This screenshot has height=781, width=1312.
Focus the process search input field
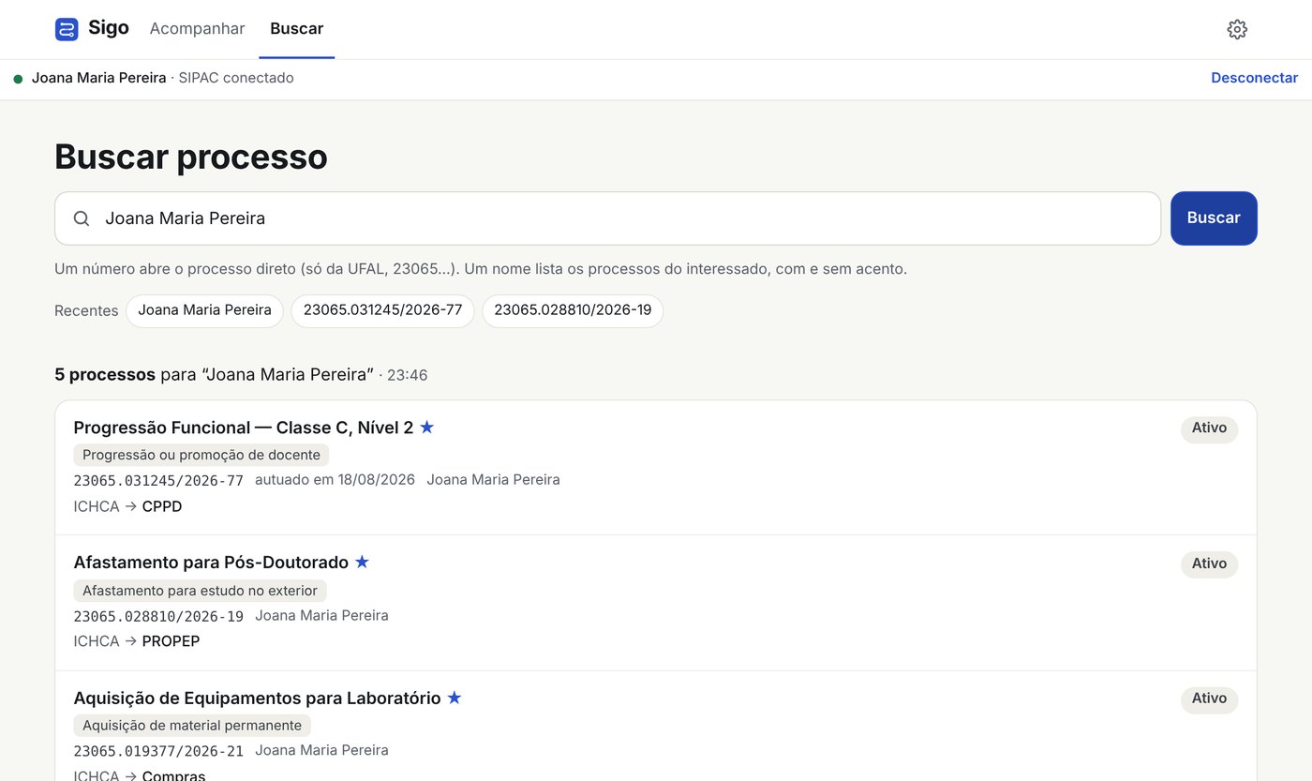coord(607,218)
